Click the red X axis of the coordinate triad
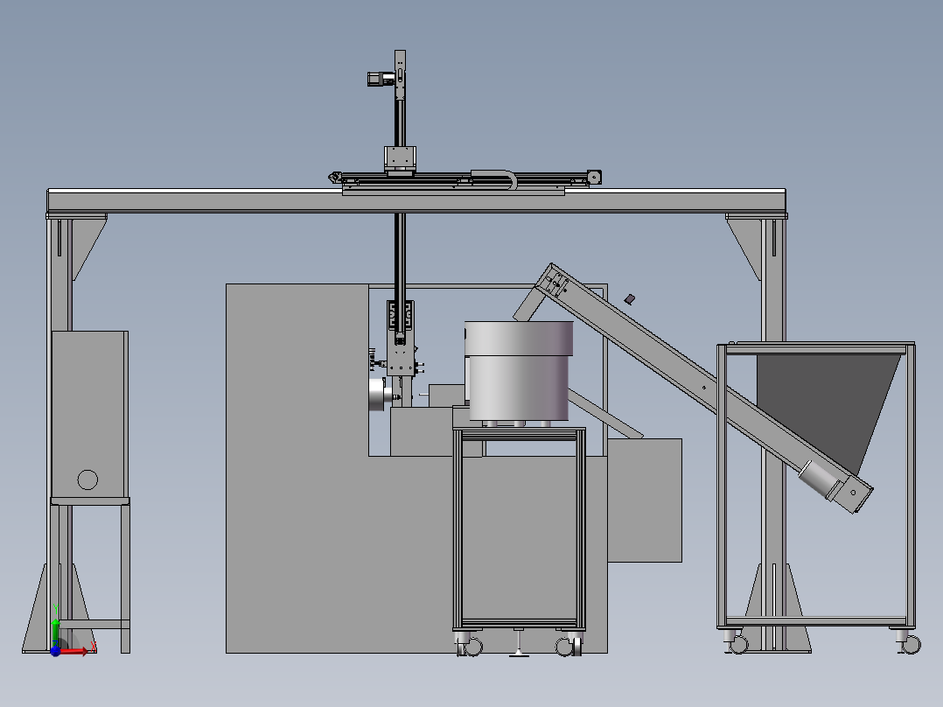943x707 pixels. click(75, 651)
